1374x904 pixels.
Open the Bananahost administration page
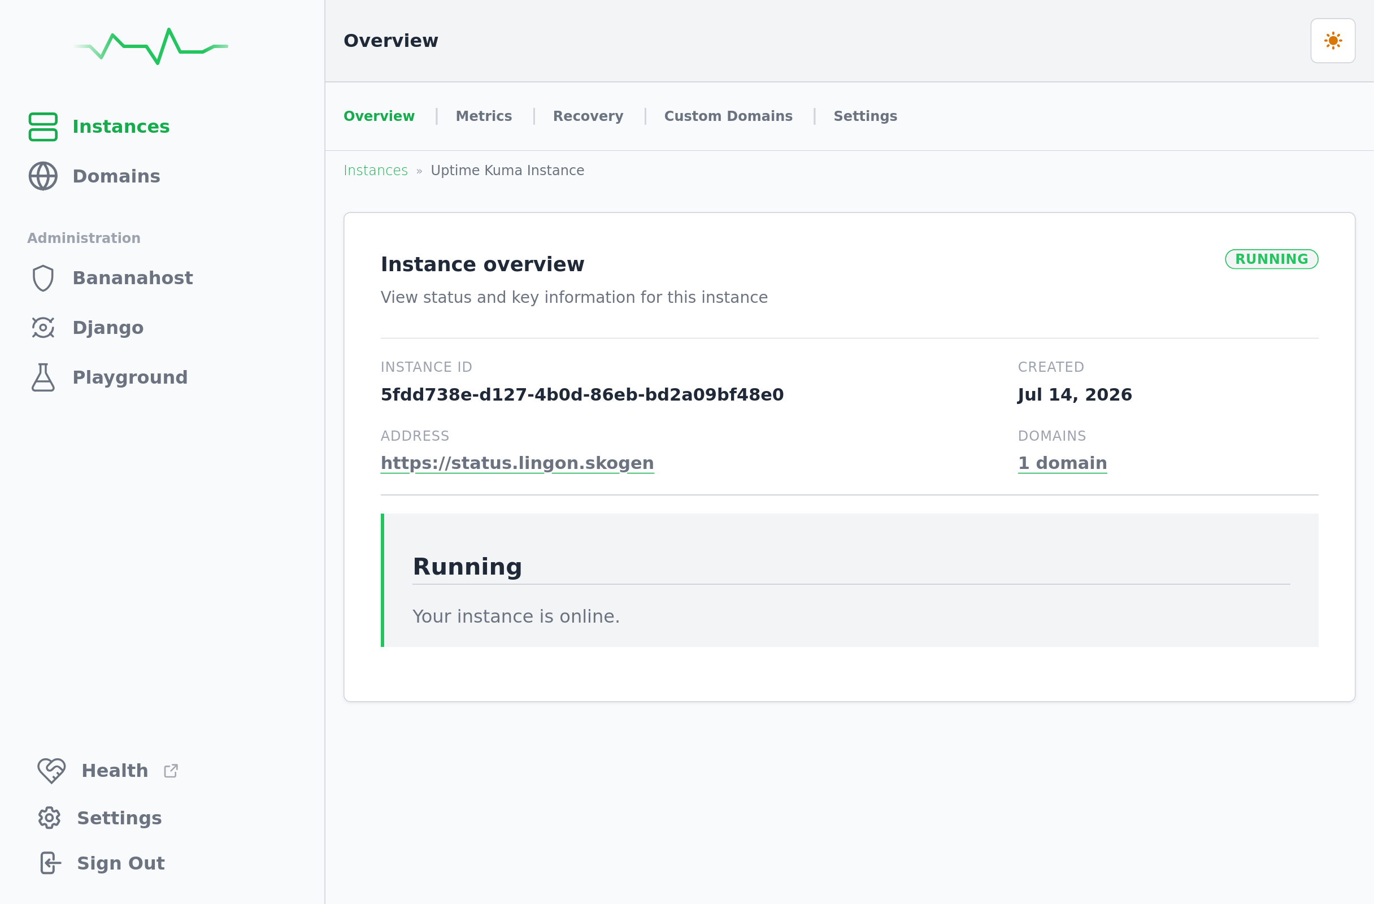pos(133,278)
